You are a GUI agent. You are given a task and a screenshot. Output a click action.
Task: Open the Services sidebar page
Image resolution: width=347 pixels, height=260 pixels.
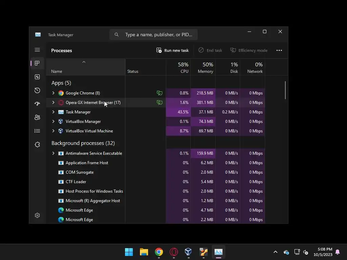pyautogui.click(x=37, y=144)
